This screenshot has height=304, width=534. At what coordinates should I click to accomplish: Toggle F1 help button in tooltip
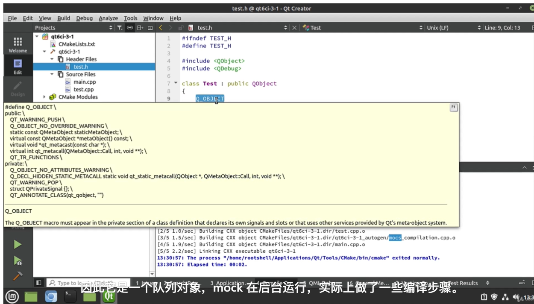453,107
